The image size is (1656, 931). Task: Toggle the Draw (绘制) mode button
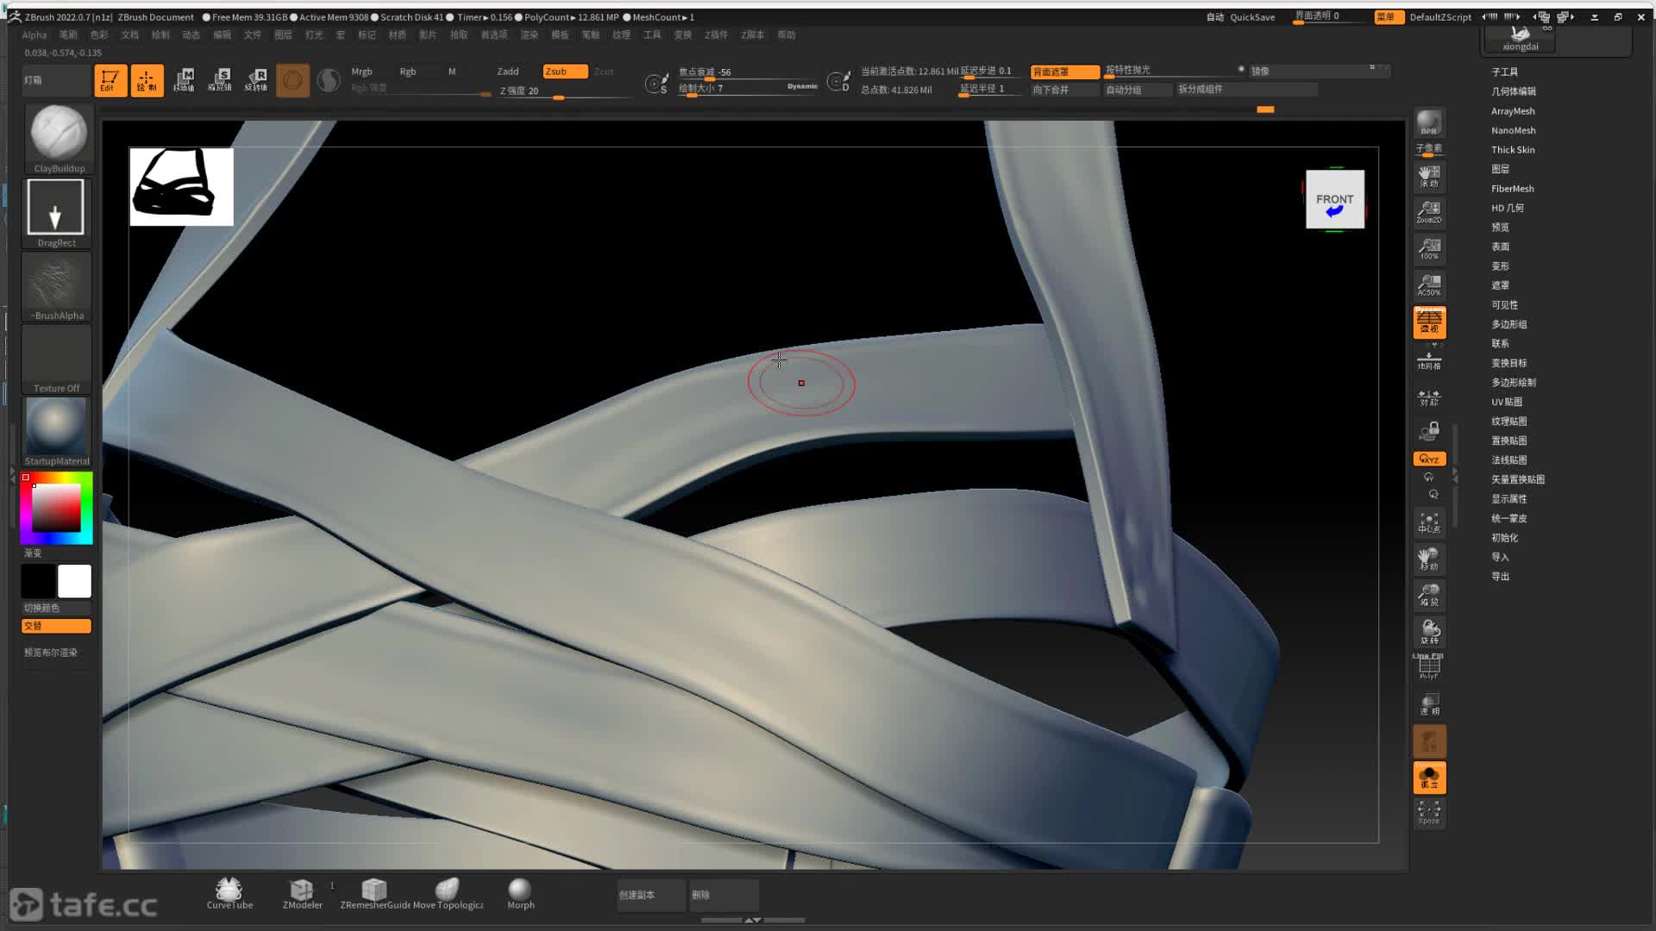(147, 80)
